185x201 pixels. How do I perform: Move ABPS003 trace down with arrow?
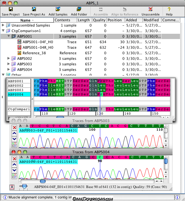14,139
